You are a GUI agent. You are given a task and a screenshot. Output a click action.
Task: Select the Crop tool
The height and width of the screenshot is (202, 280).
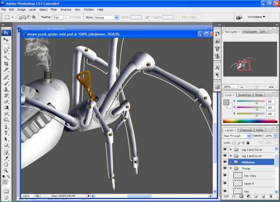click(x=6, y=64)
